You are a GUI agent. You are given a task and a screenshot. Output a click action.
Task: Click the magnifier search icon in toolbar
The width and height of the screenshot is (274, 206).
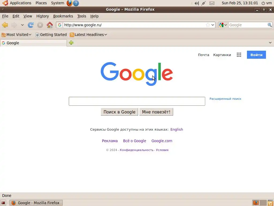pos(270,25)
